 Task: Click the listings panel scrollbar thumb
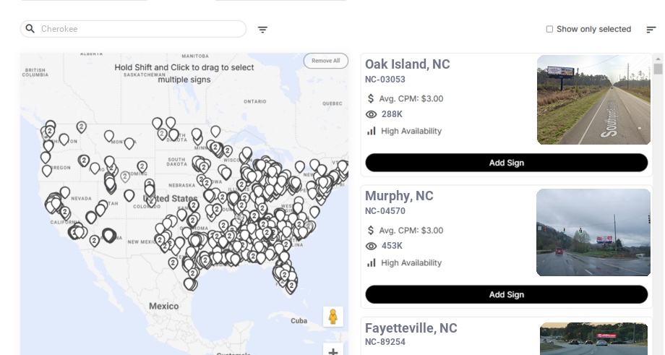point(658,69)
